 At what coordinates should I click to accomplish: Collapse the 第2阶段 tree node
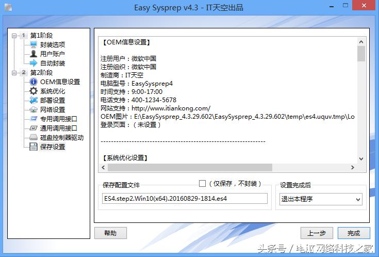click(14, 73)
